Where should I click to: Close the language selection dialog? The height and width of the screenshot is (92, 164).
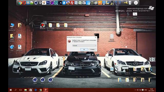pyautogui.click(x=96, y=37)
